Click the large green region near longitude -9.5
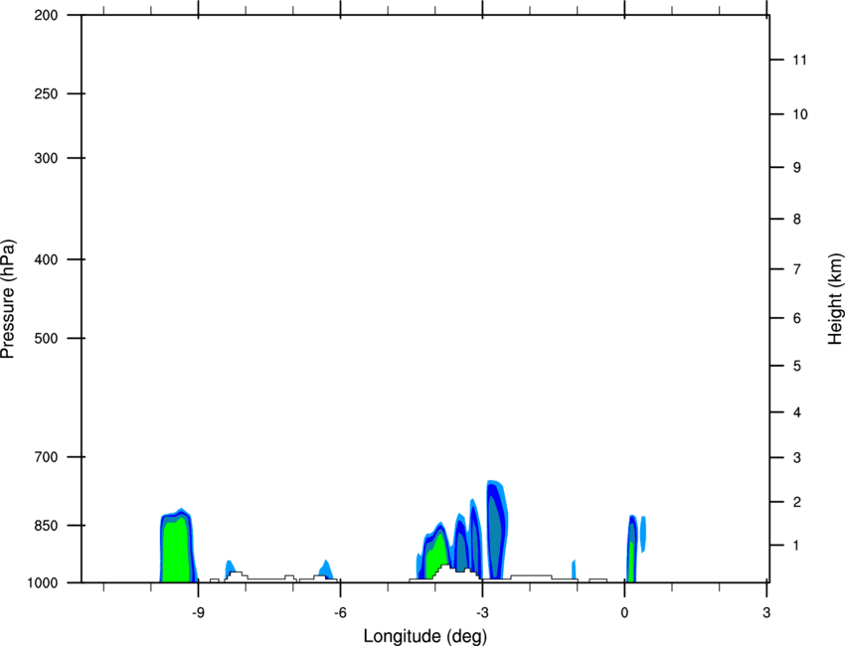The image size is (845, 646). (176, 551)
